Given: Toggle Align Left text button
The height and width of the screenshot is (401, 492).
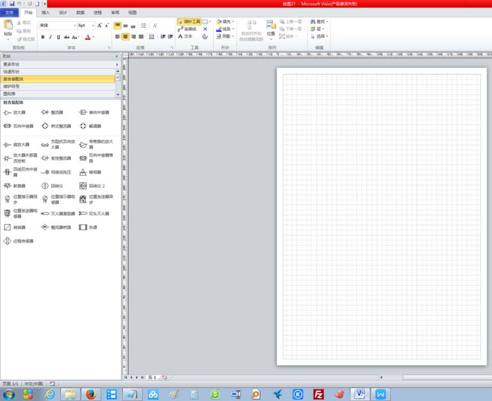Looking at the screenshot, I should (118, 37).
